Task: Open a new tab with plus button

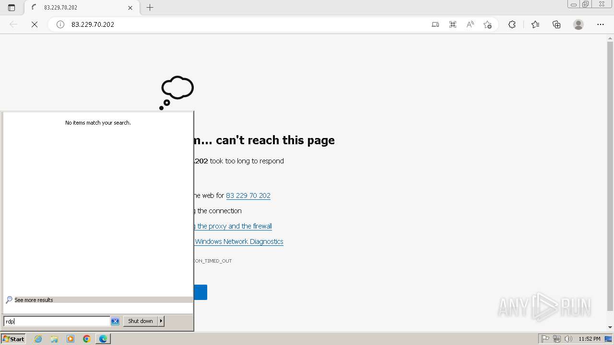Action: tap(150, 8)
